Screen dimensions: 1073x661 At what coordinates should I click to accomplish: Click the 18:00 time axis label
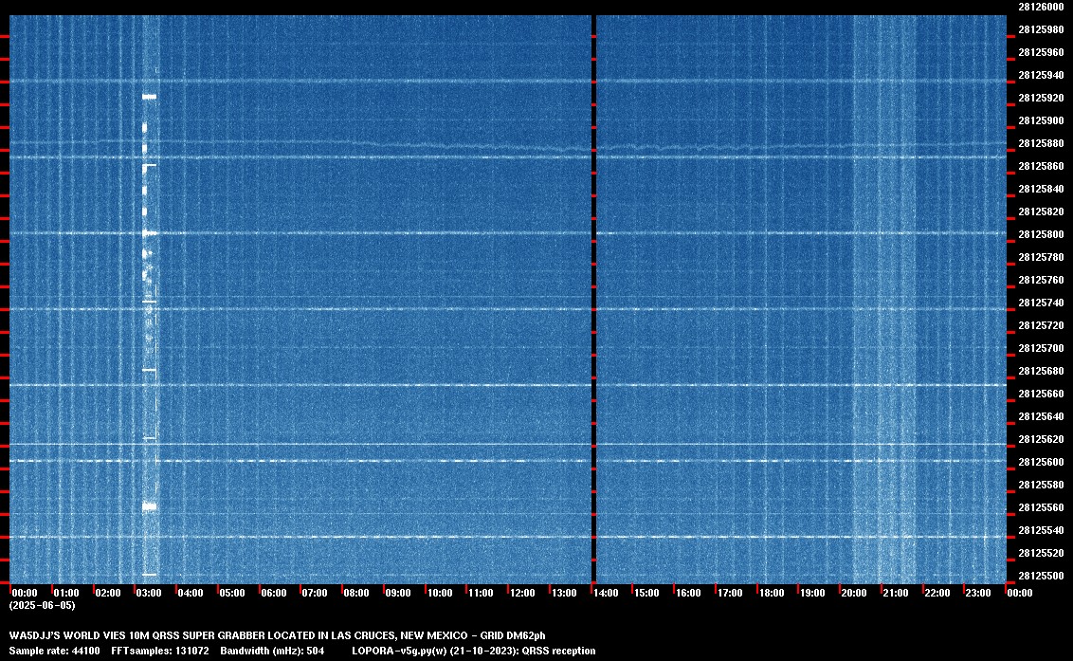point(772,593)
